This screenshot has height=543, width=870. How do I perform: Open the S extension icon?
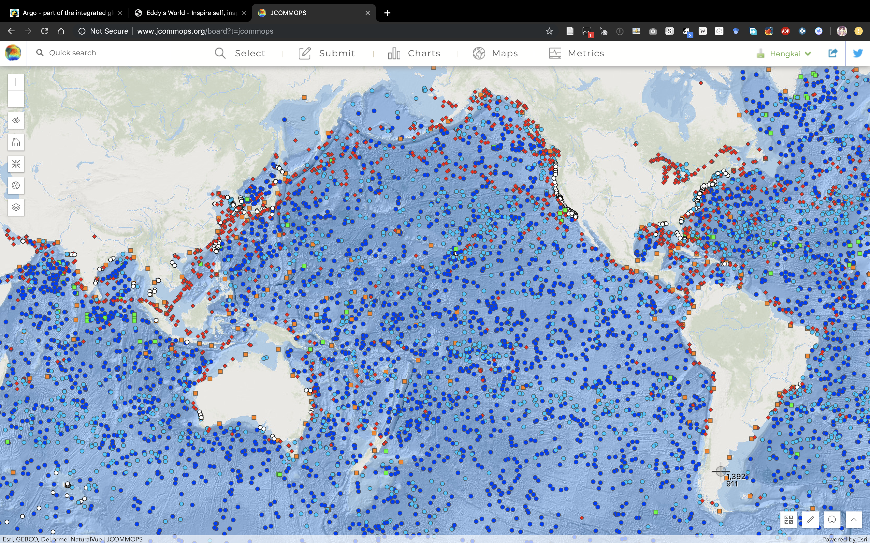tap(669, 31)
